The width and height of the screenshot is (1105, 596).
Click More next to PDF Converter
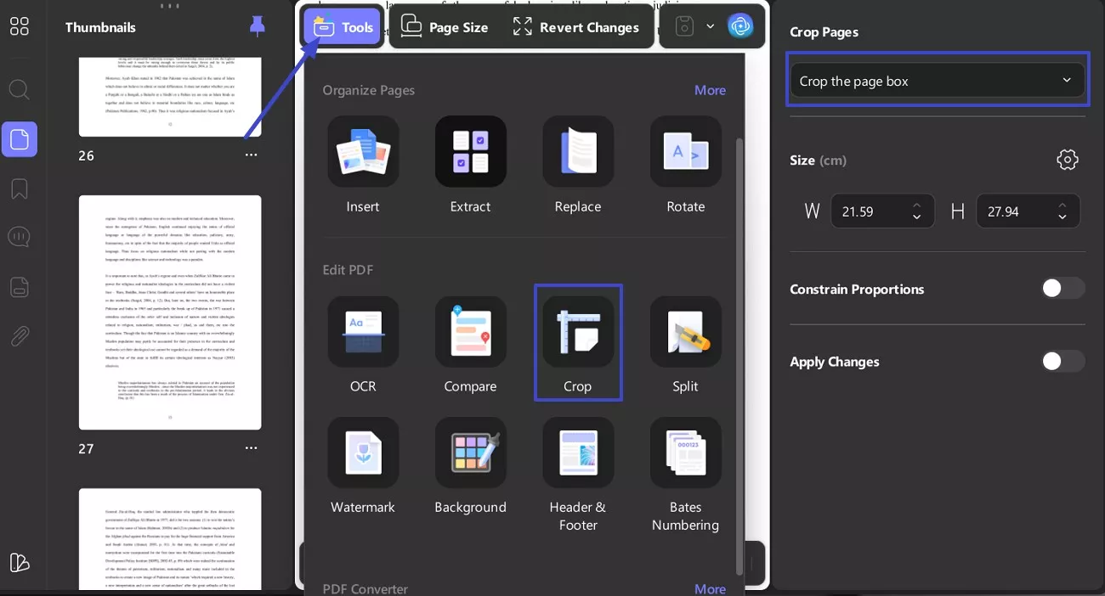point(710,588)
